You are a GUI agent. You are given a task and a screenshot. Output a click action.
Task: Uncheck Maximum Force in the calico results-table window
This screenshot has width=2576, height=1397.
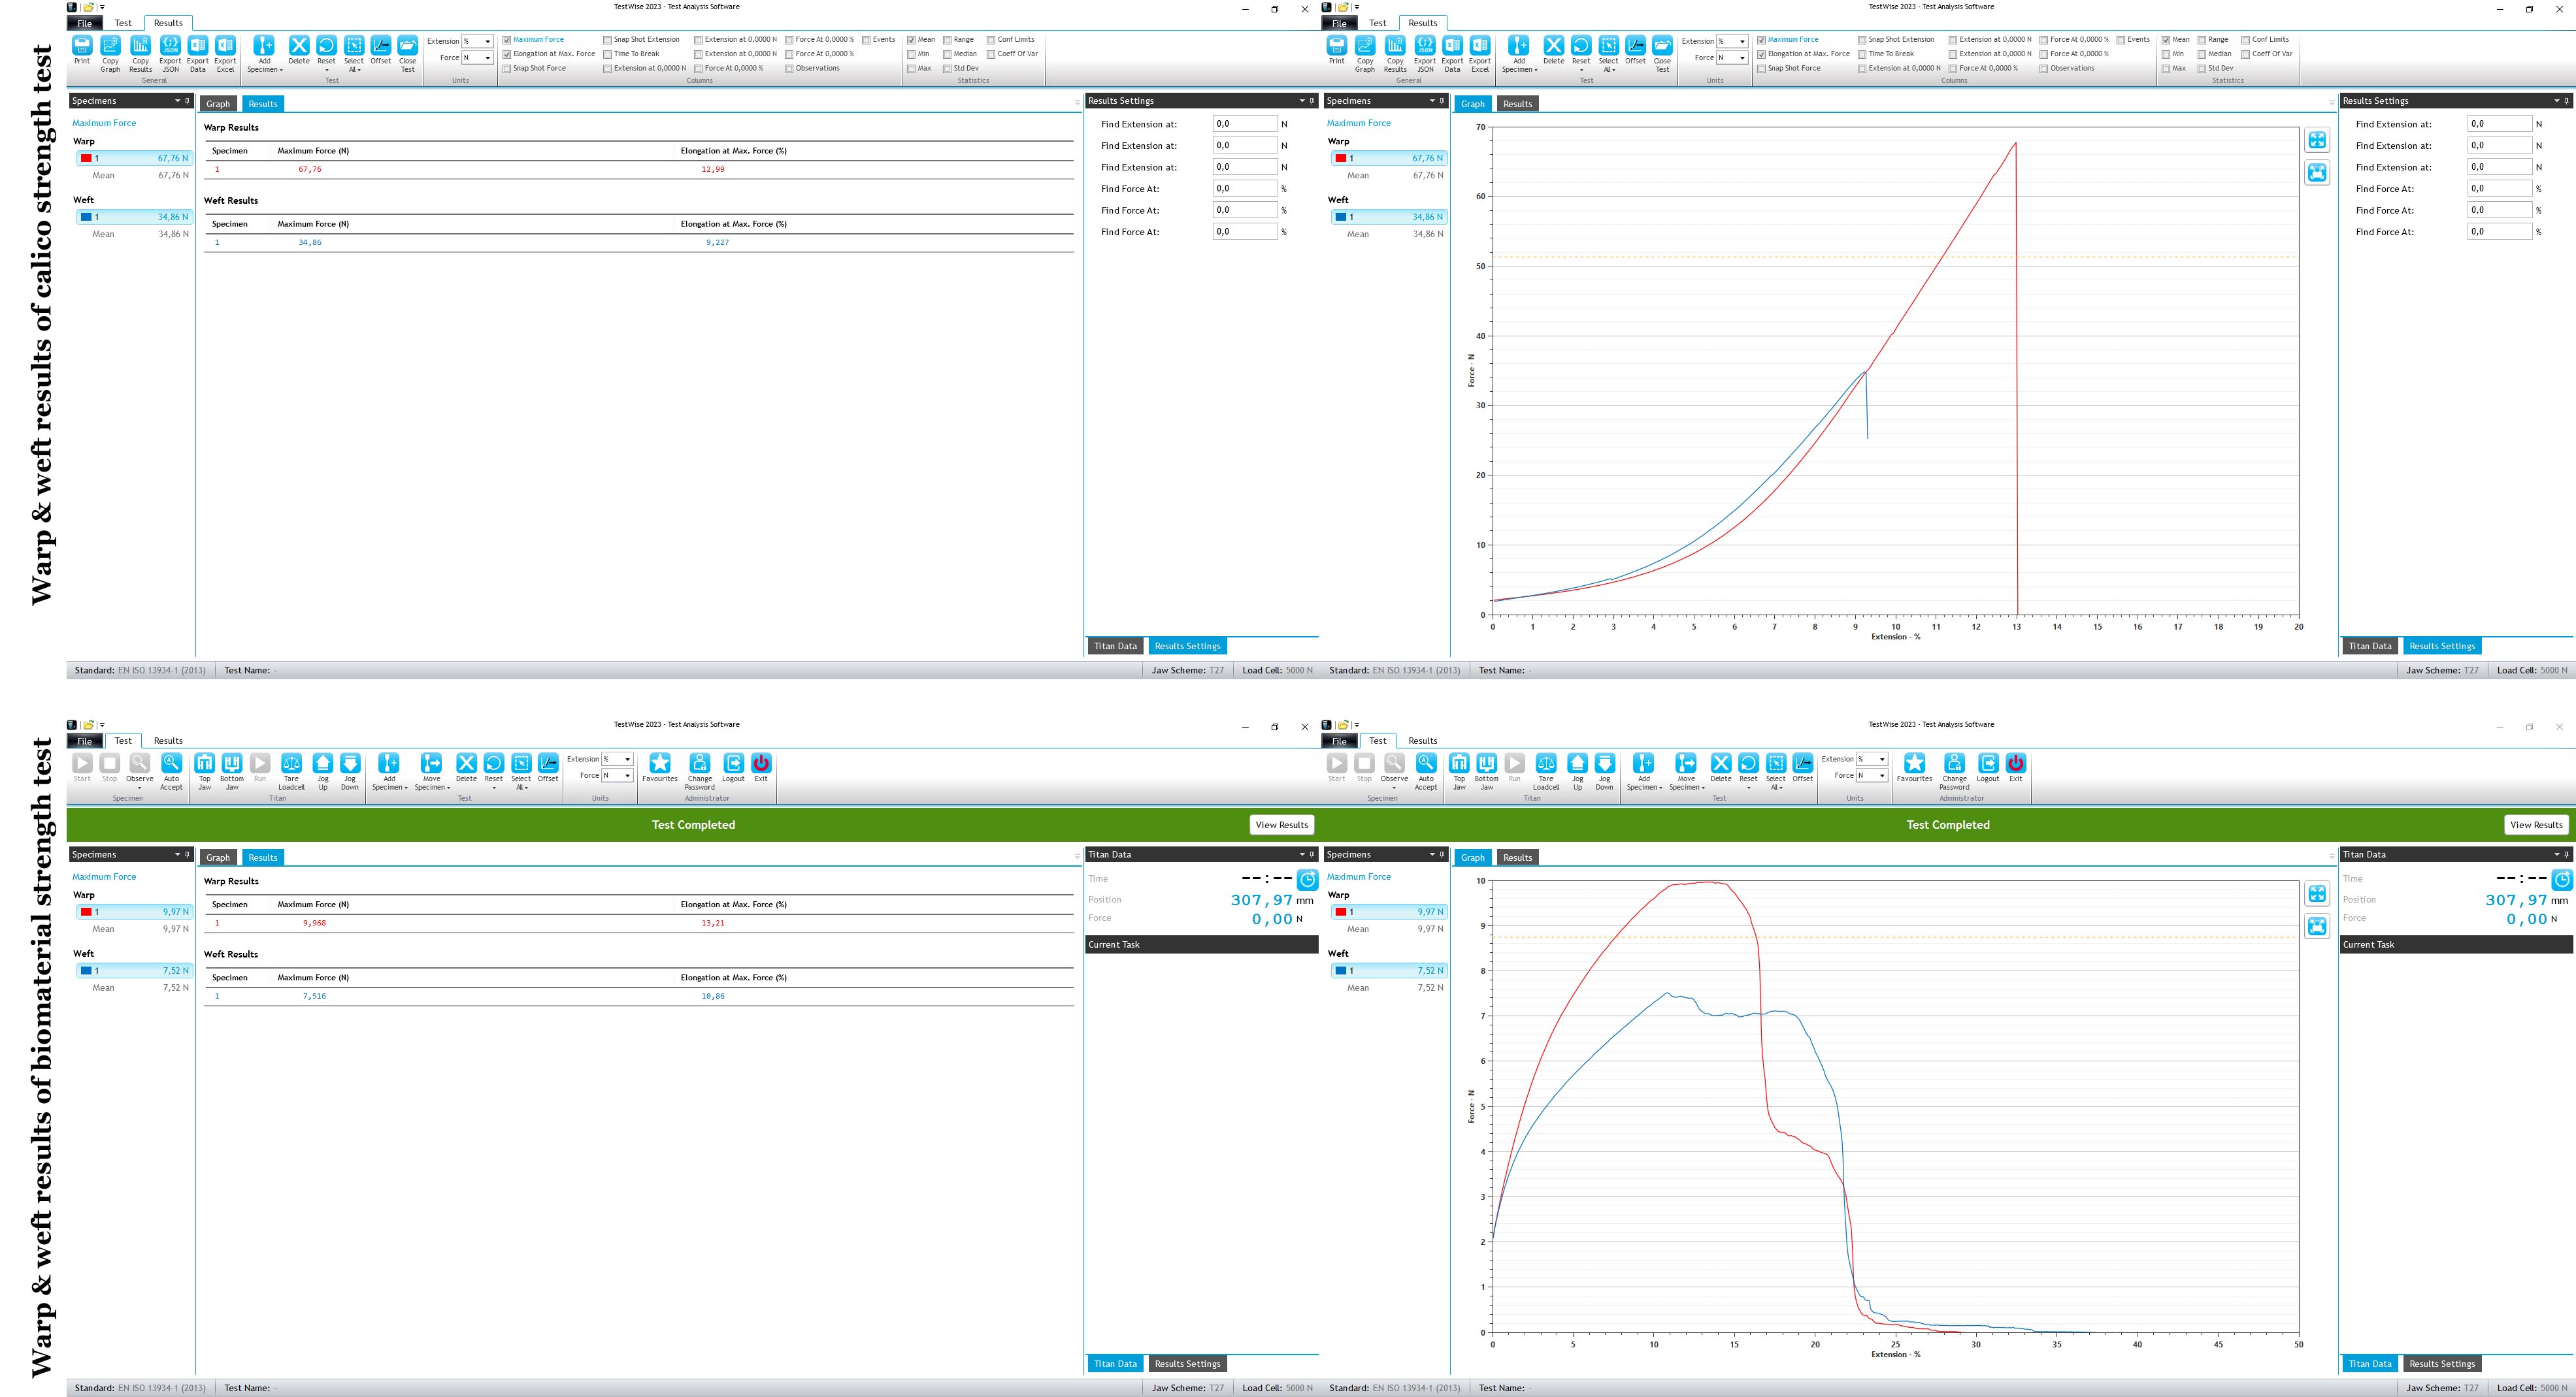507,40
